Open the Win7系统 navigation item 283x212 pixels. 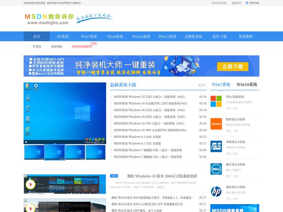[x=89, y=37]
